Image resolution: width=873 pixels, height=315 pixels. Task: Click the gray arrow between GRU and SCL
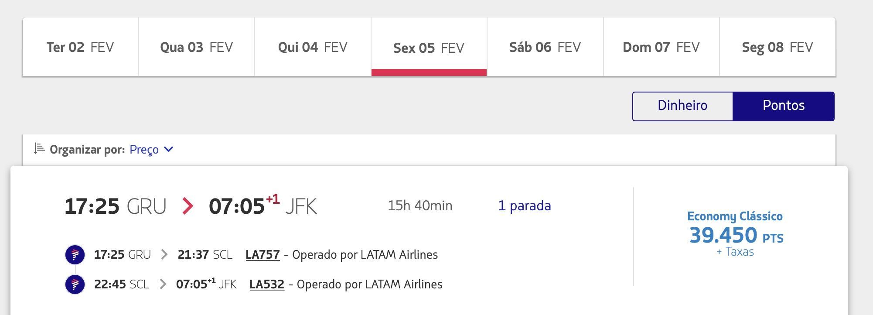pyautogui.click(x=164, y=254)
